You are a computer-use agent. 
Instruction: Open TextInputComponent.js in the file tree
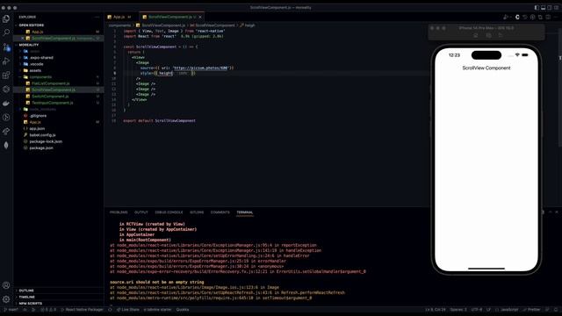click(59, 103)
